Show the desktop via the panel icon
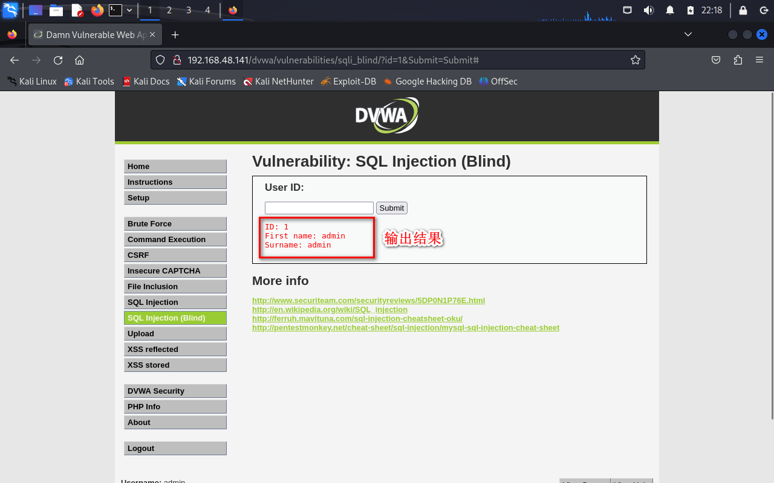 click(x=36, y=10)
